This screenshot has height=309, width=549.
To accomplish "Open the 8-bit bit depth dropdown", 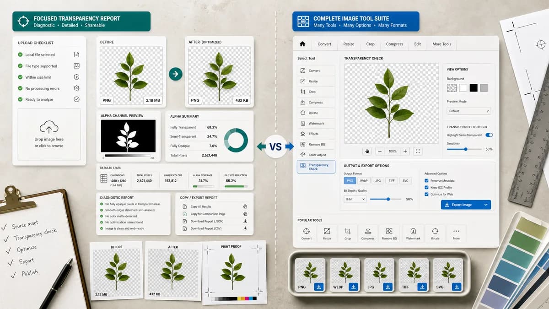I will tap(355, 199).
